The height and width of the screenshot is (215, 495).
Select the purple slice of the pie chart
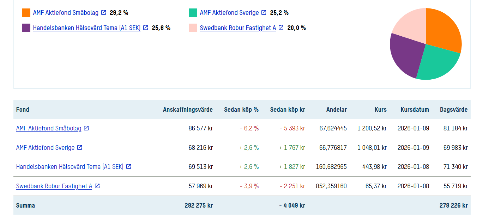406,55
